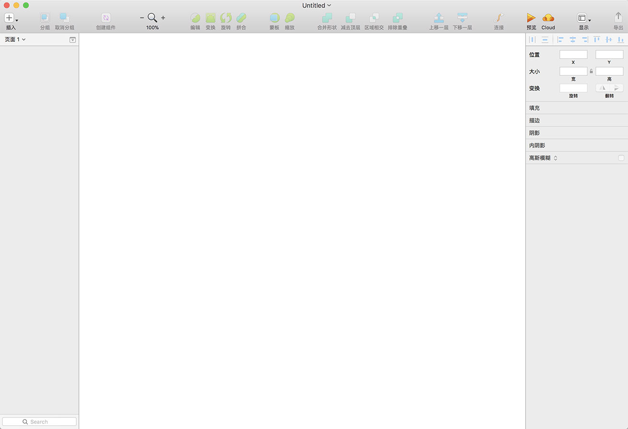628x429 pixels.
Task: Click the Move Forward (上移一层) icon
Action: click(x=438, y=18)
